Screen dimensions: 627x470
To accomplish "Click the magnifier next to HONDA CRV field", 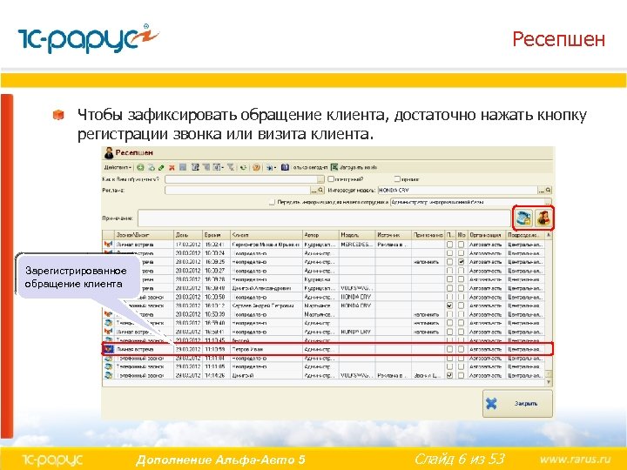I will pos(549,191).
